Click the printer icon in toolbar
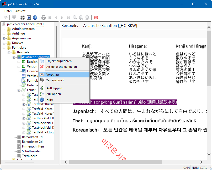The height and width of the screenshot is (170, 212). [x=44, y=18]
